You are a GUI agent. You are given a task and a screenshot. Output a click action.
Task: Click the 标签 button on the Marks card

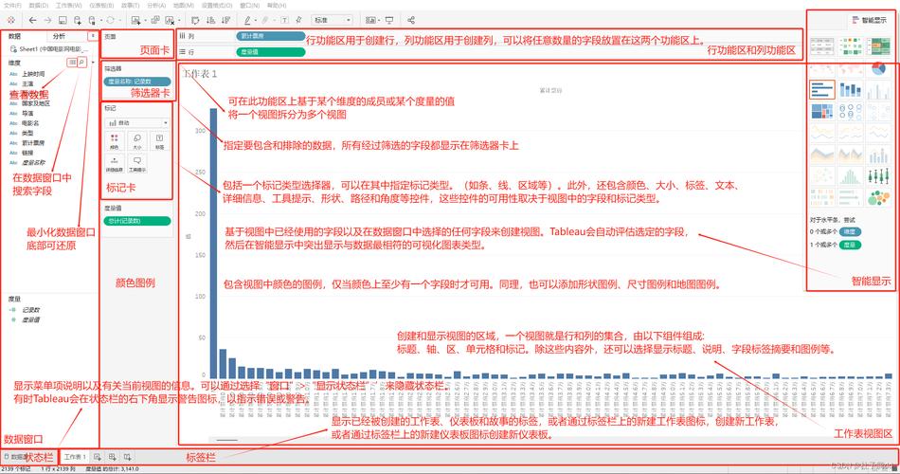159,140
